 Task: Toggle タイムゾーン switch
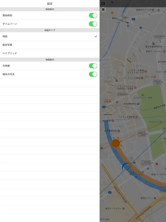tap(93, 24)
